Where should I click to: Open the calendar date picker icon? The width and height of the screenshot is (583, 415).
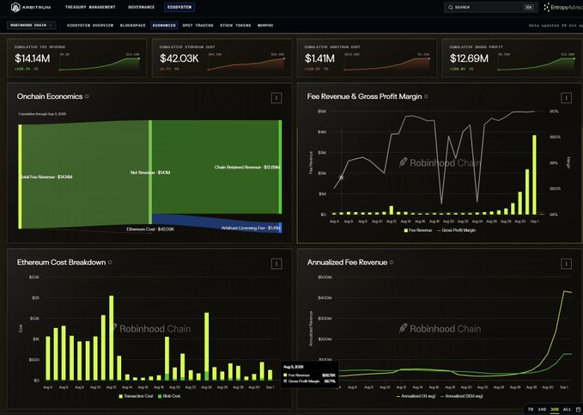(x=578, y=410)
